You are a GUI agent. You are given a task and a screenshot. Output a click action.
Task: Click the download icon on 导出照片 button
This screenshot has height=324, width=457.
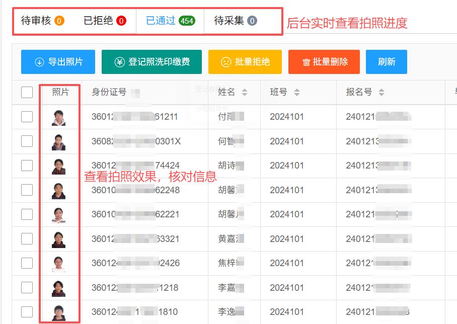tap(39, 62)
